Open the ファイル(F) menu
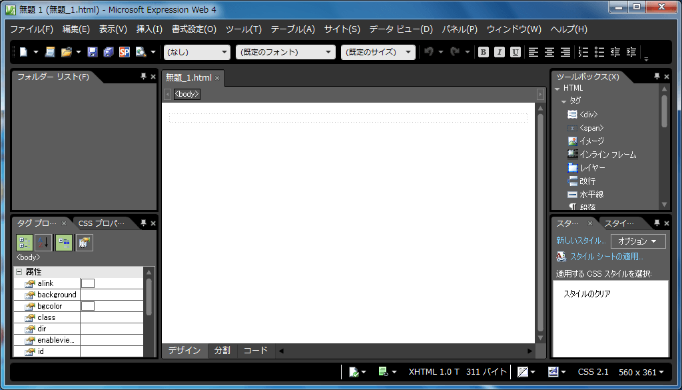This screenshot has height=390, width=682. pos(32,29)
